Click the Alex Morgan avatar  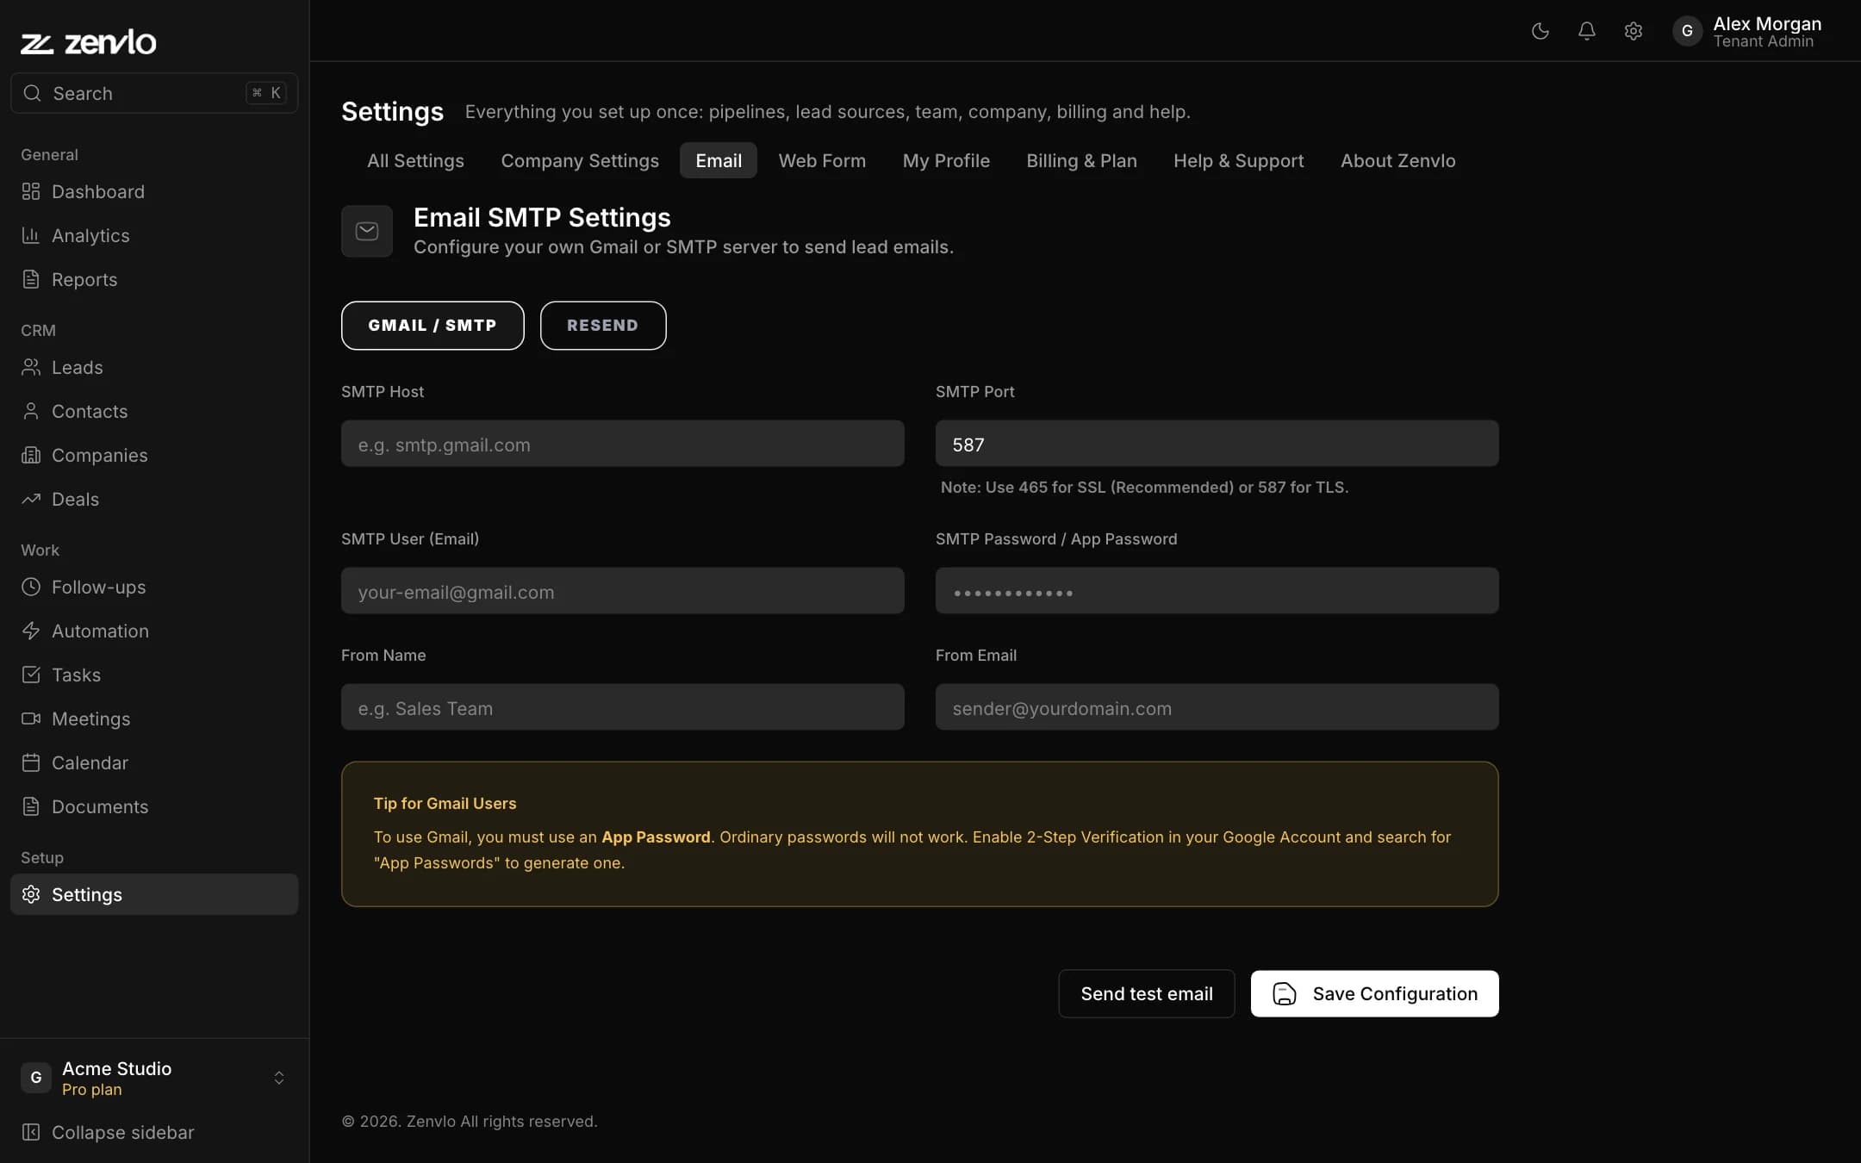click(x=1687, y=31)
